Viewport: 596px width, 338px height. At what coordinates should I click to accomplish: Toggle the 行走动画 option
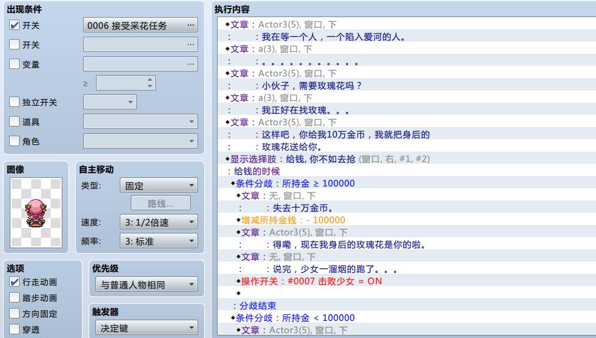pyautogui.click(x=15, y=282)
